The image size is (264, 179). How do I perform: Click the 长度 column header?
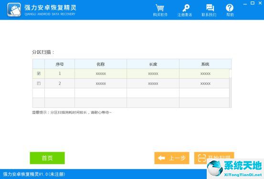coord(153,64)
